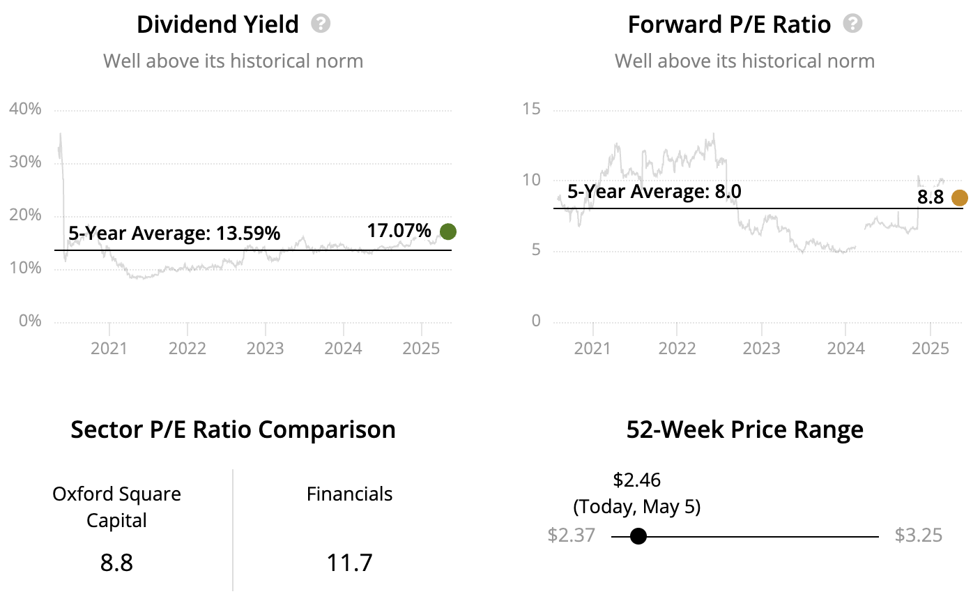Click the Financials 11.7 P/E value
The height and width of the screenshot is (601, 980).
click(x=349, y=562)
